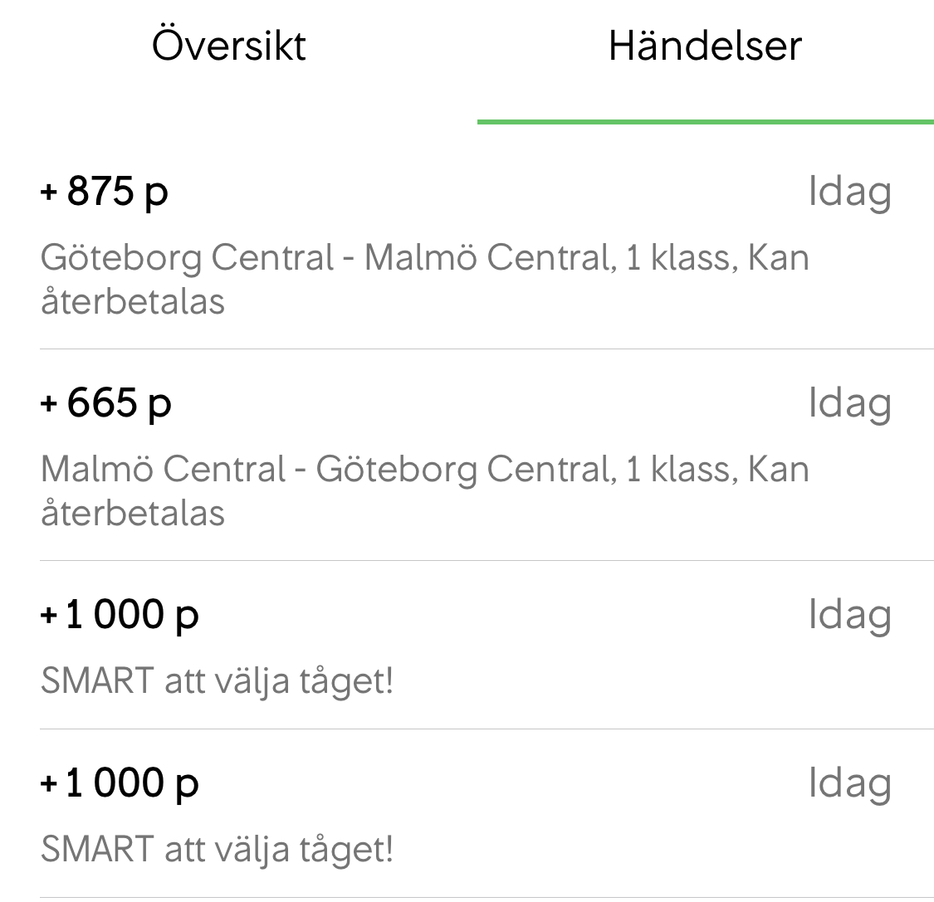Click divider between the two 1 000 p entries
The height and width of the screenshot is (902, 934).
click(487, 729)
